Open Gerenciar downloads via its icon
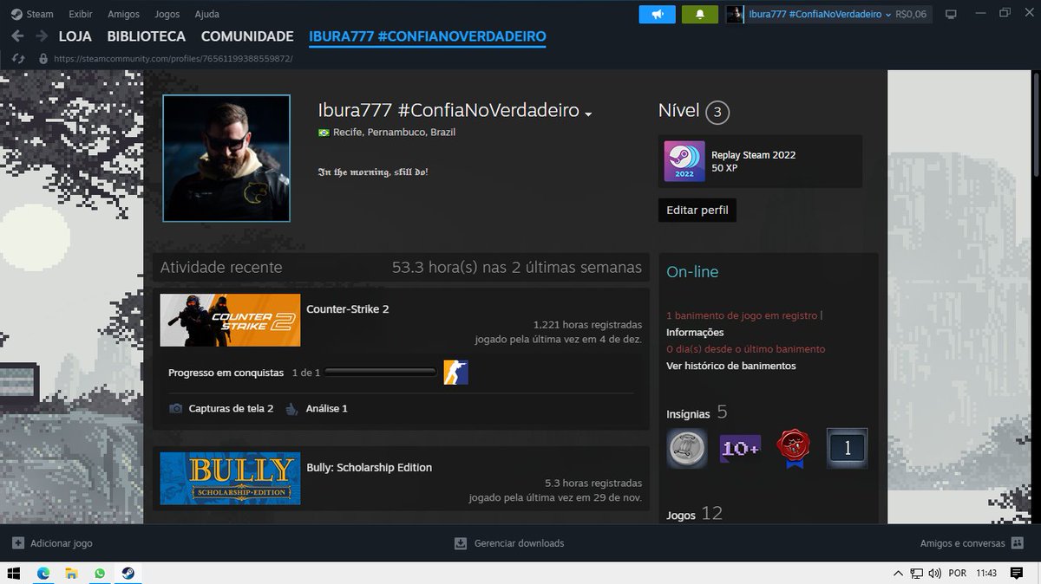This screenshot has width=1041, height=584. 459,543
